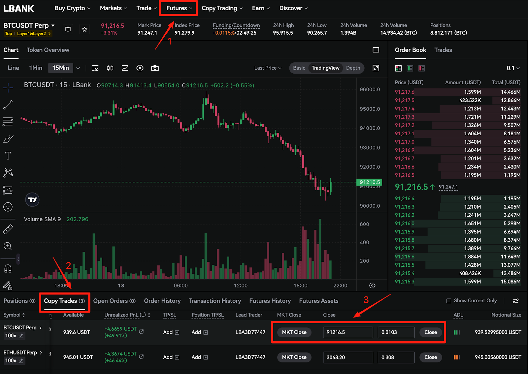Click Close button for ETHUSDT Perp
528x374 pixels.
pyautogui.click(x=430, y=357)
